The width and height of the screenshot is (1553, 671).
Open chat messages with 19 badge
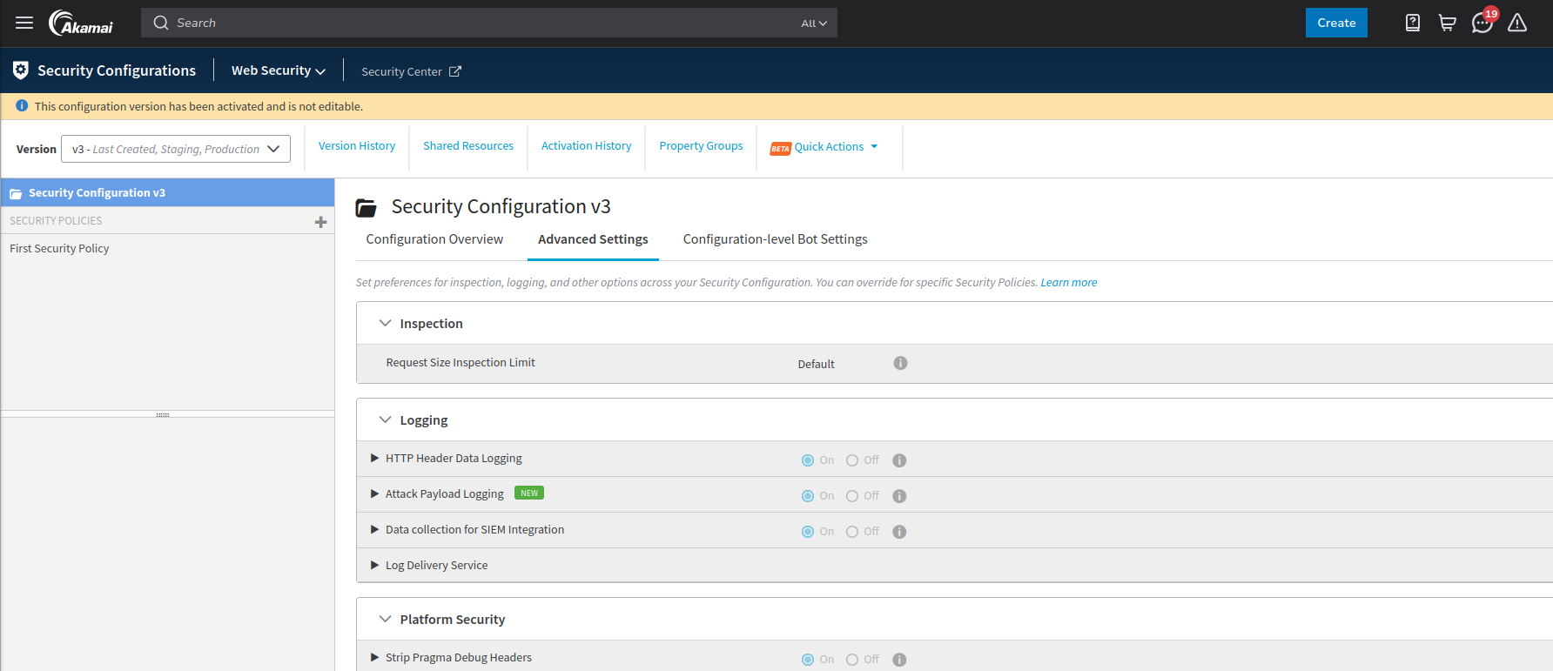[1483, 22]
